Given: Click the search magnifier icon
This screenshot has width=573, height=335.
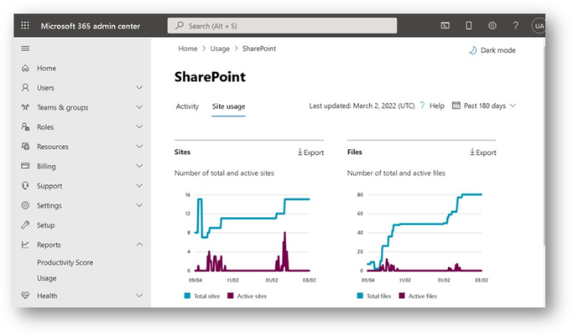Looking at the screenshot, I should tap(180, 26).
